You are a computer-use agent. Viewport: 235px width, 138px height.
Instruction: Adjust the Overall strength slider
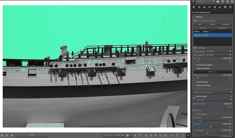click(x=228, y=107)
